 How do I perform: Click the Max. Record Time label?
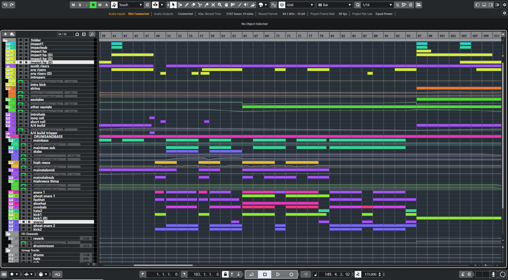click(209, 14)
